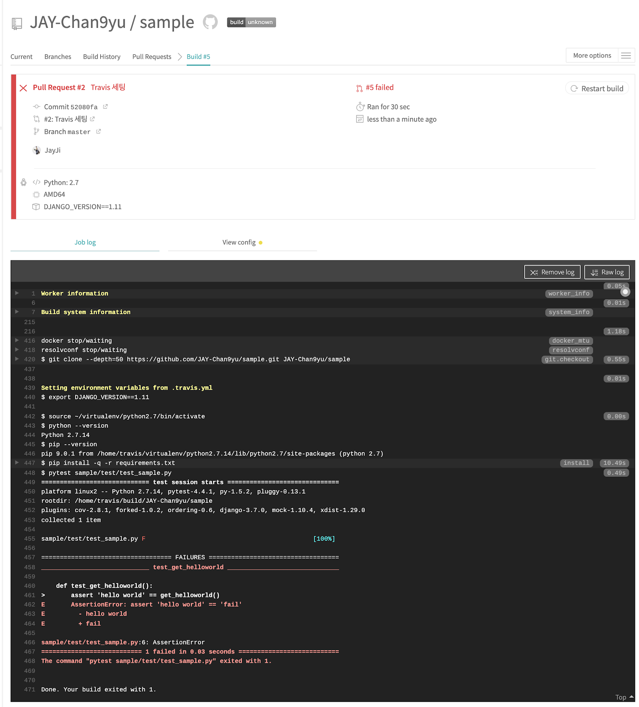The image size is (639, 707).
Task: Select the Job log tab
Action: 85,242
